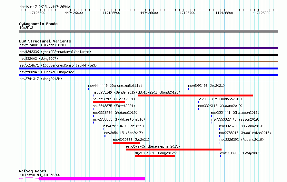Click the red dgv107e201 variant bar

click(195, 96)
